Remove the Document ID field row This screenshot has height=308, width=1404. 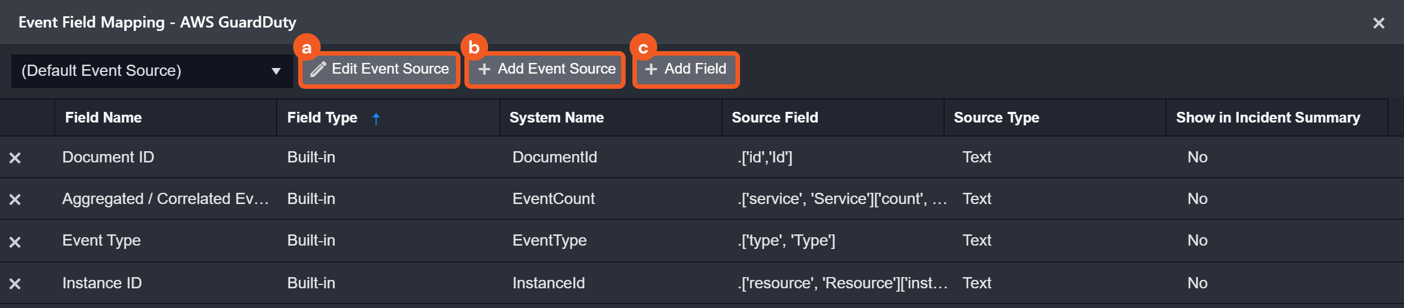15,158
